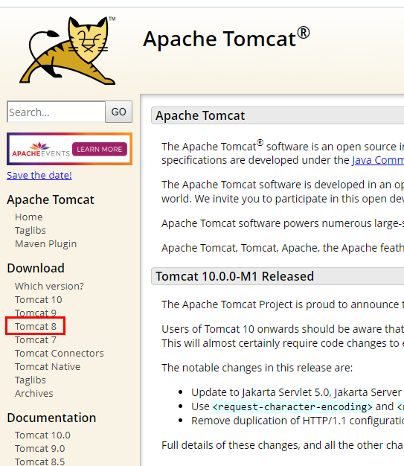
Task: Click the Java Community link in paragraph
Action: click(378, 160)
